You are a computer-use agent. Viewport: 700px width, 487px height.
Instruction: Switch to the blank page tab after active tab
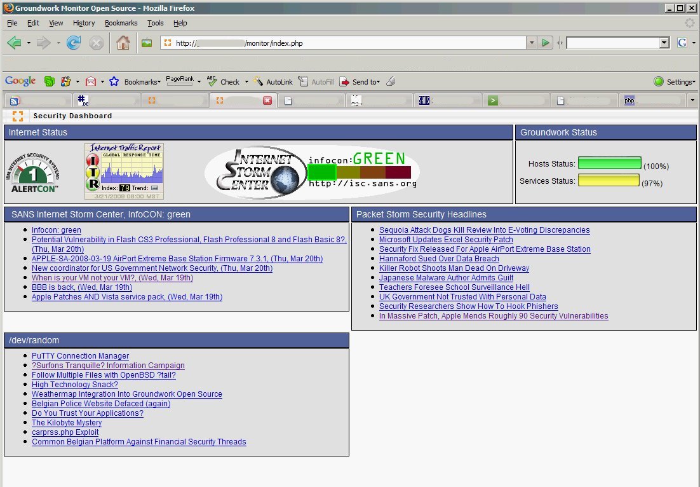click(311, 100)
